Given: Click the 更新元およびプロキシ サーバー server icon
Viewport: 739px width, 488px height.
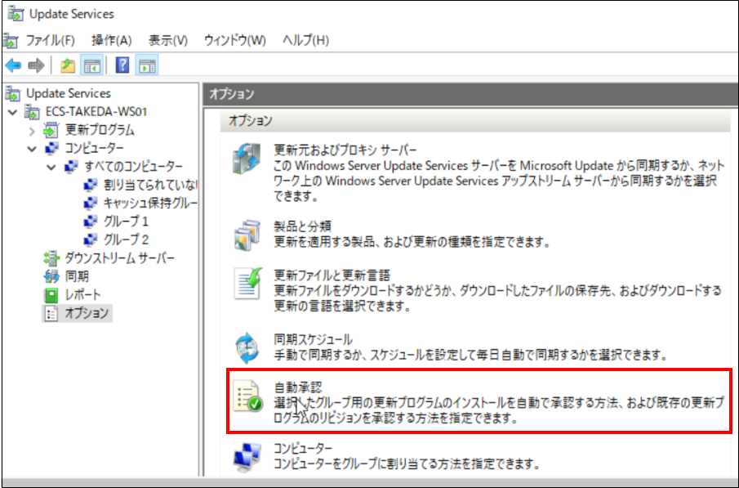Looking at the screenshot, I should tap(247, 159).
